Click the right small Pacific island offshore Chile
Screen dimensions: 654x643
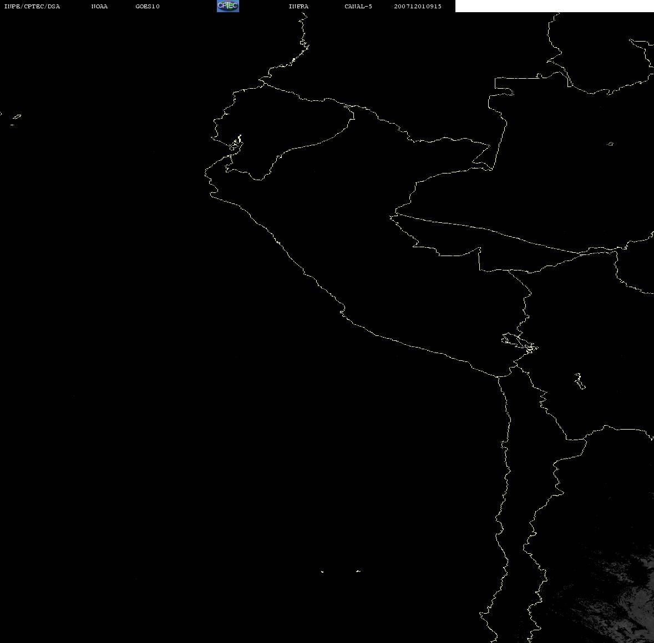(x=358, y=570)
